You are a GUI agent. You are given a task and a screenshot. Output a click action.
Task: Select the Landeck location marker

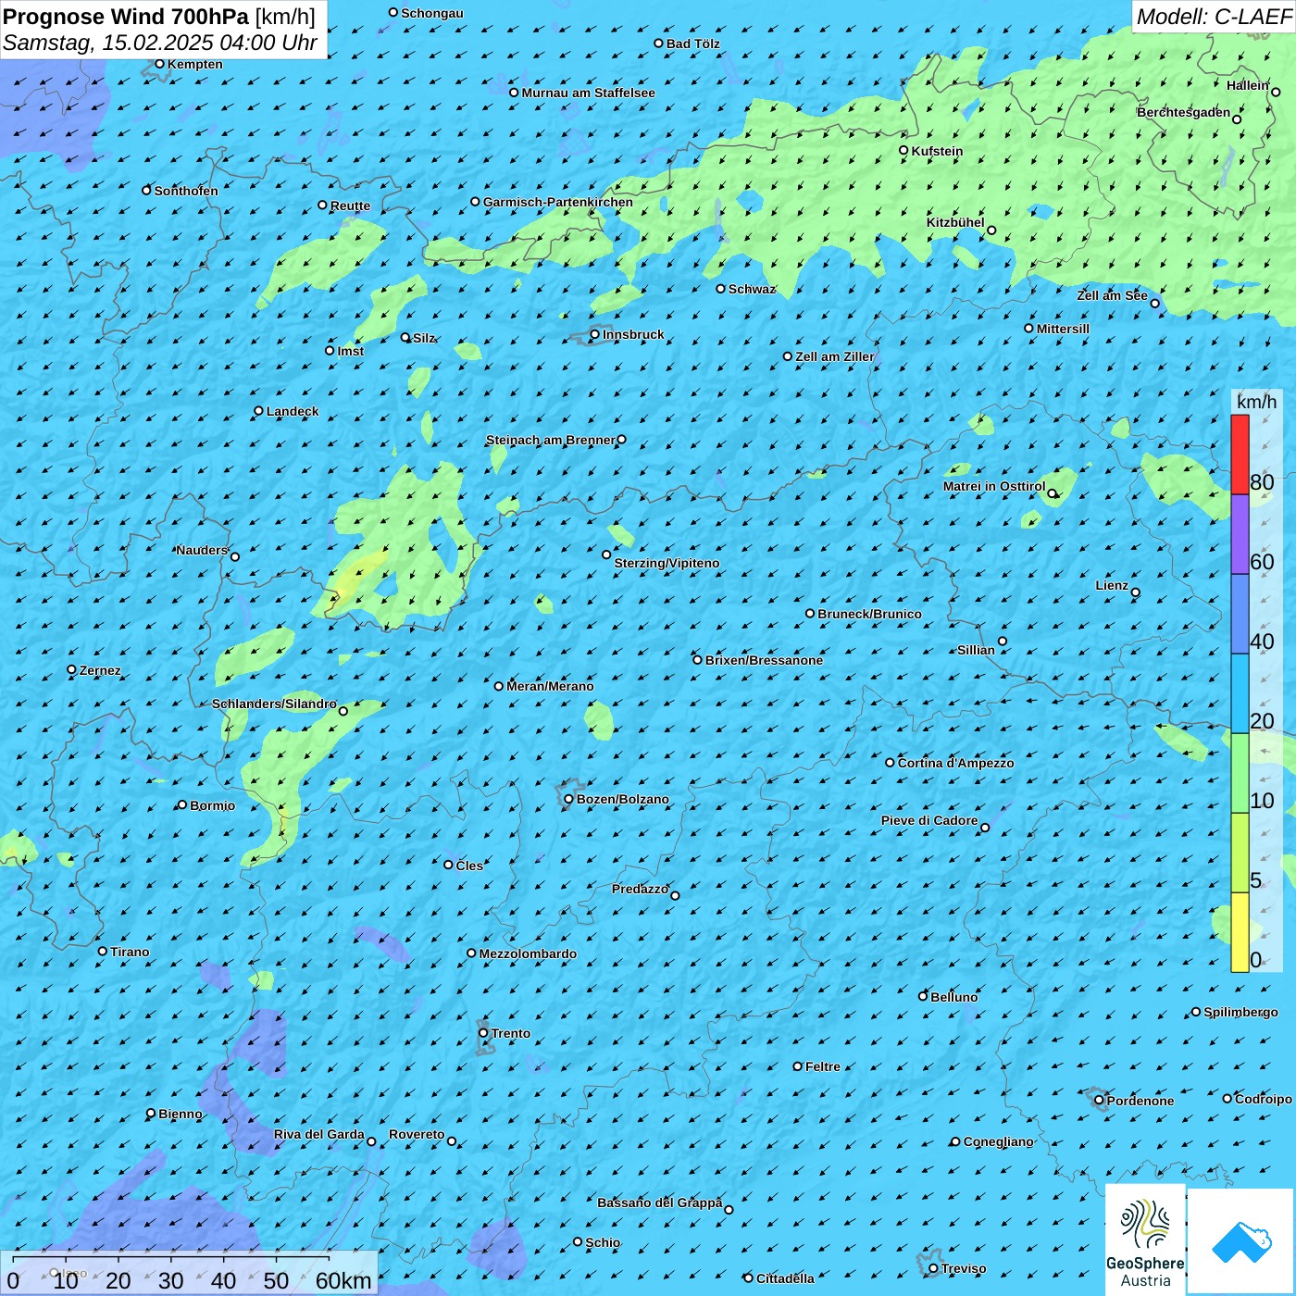point(258,411)
